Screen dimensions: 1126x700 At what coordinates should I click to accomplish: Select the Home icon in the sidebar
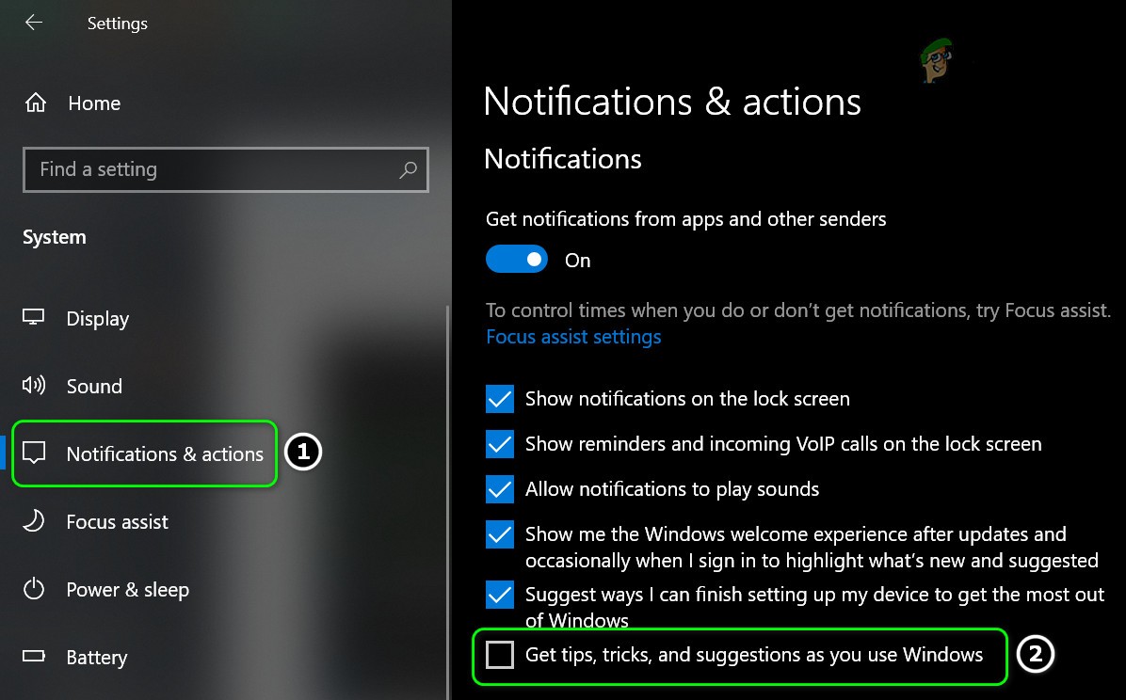click(x=35, y=103)
